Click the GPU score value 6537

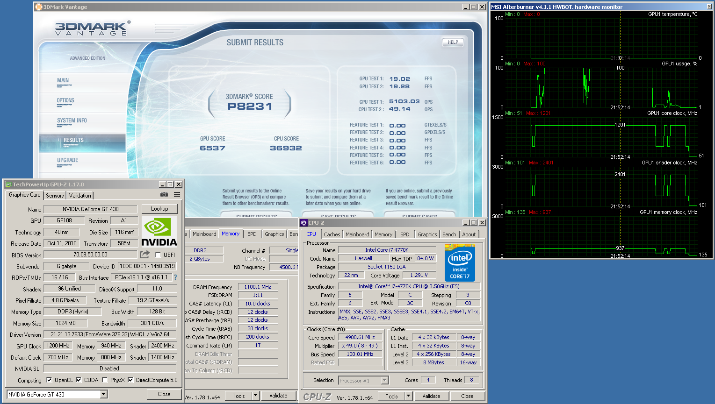(212, 148)
